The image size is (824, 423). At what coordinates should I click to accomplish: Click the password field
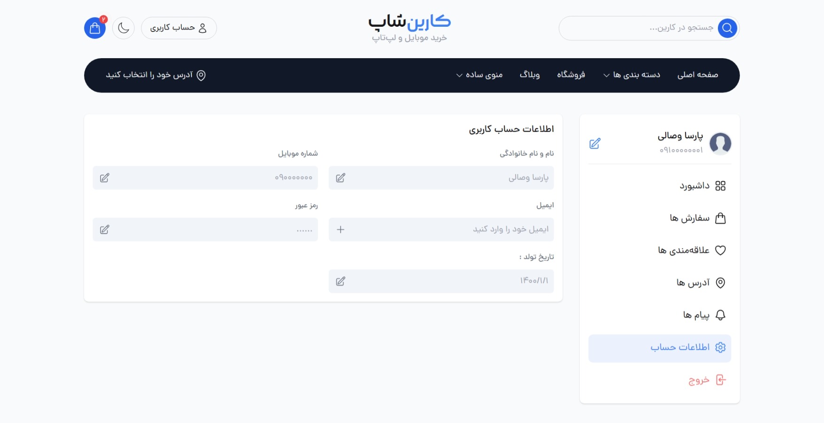click(x=205, y=229)
